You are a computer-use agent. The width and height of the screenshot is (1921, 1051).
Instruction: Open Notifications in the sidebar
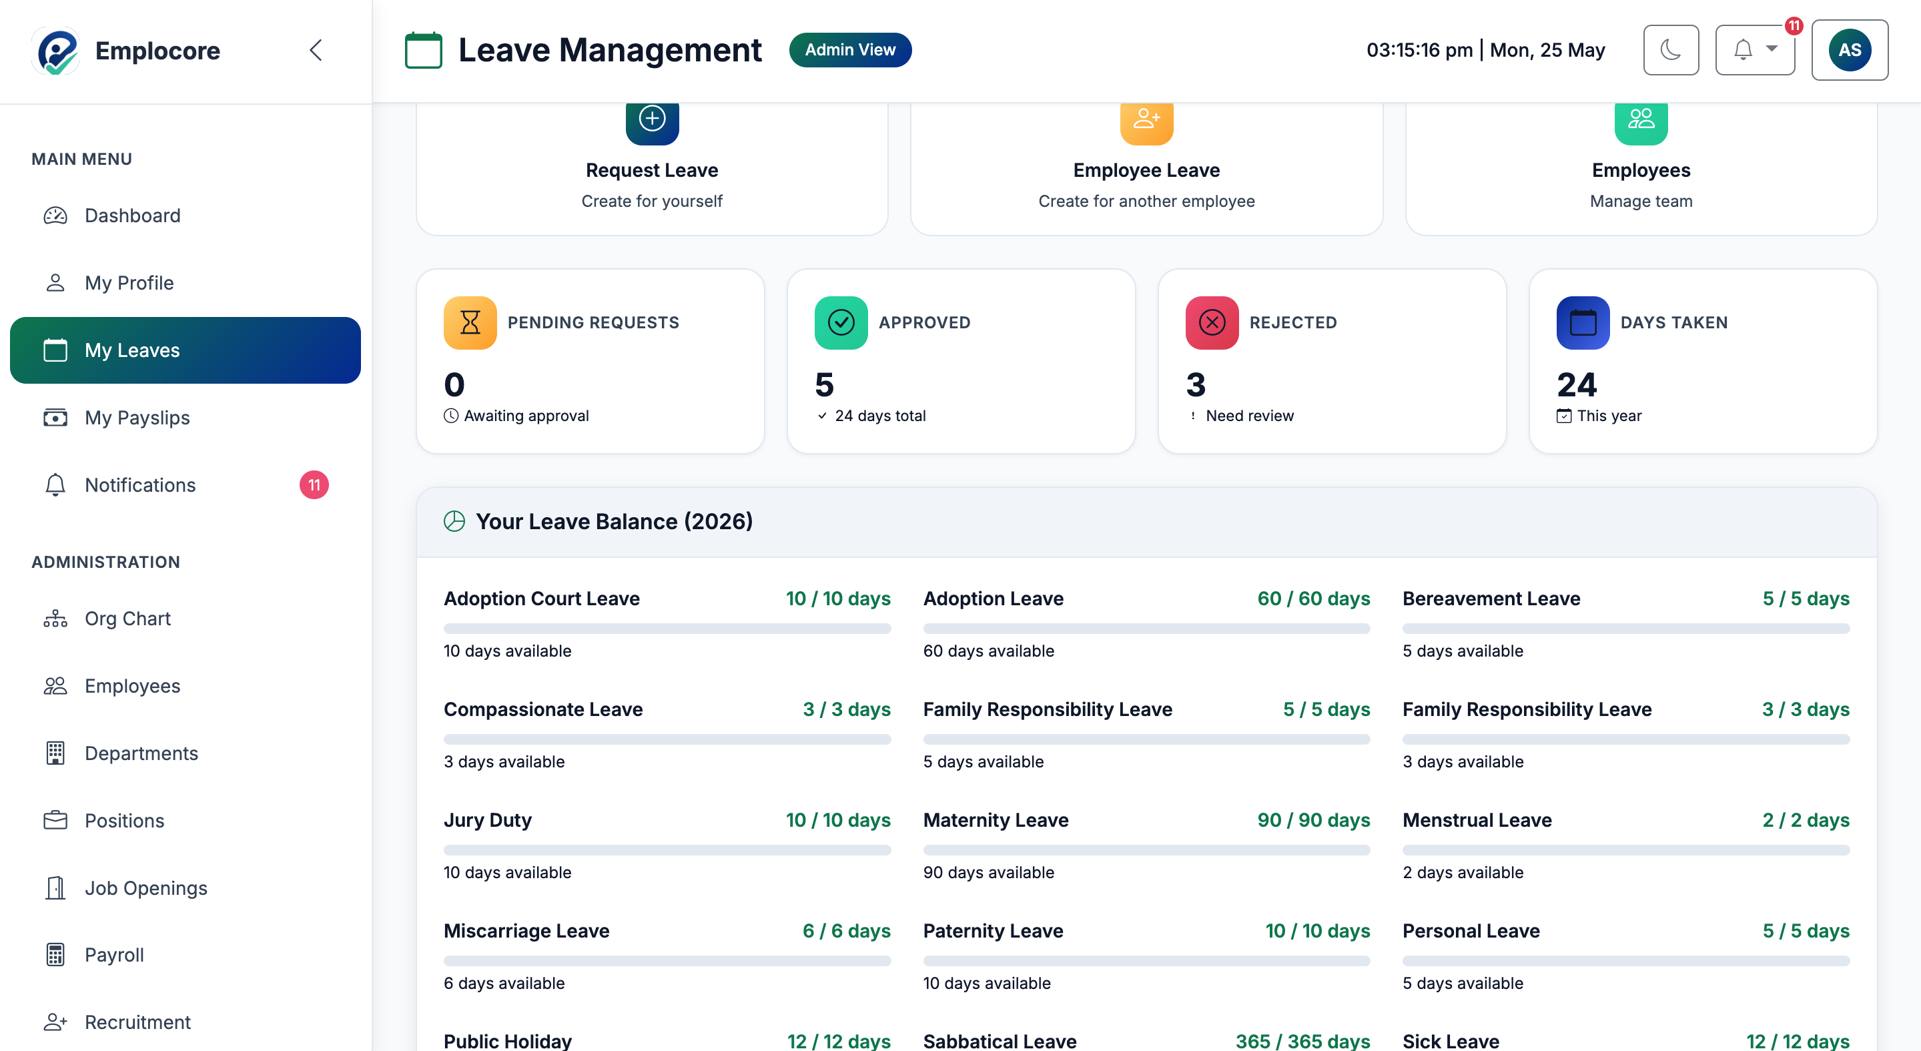(x=185, y=485)
